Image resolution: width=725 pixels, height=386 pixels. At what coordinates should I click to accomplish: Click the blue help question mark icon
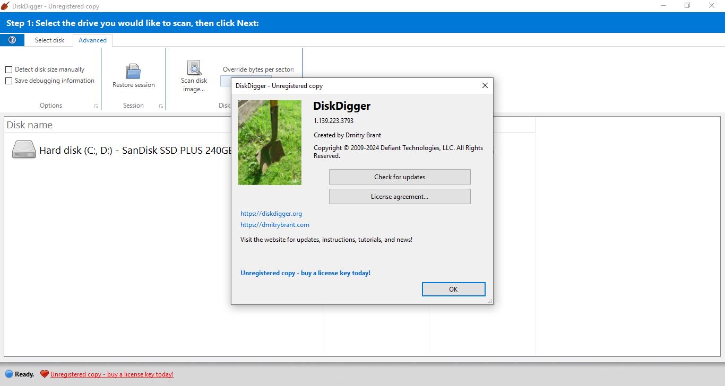click(x=12, y=40)
